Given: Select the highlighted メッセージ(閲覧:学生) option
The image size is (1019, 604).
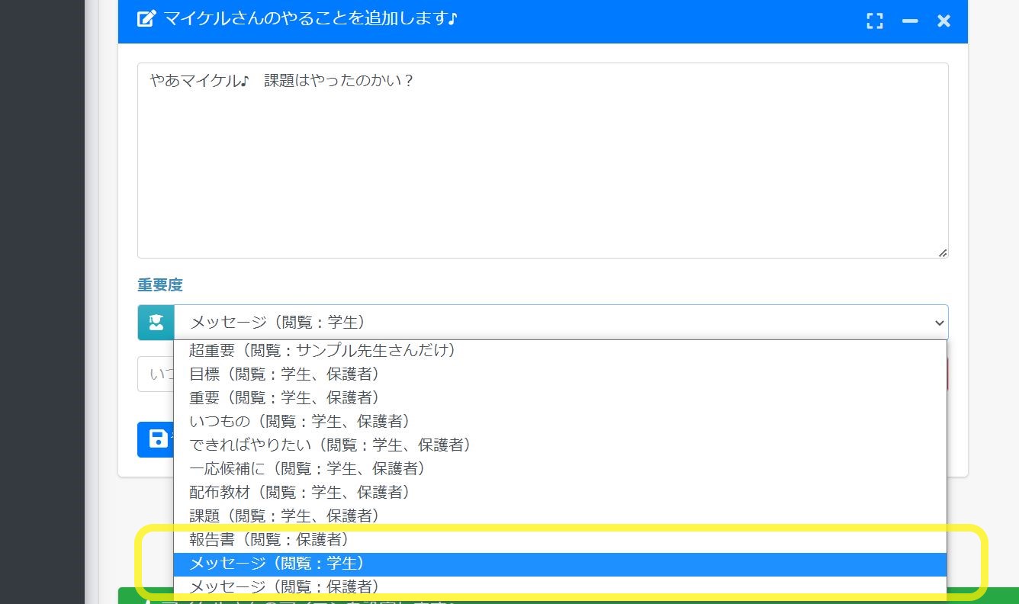Looking at the screenshot, I should 276,564.
